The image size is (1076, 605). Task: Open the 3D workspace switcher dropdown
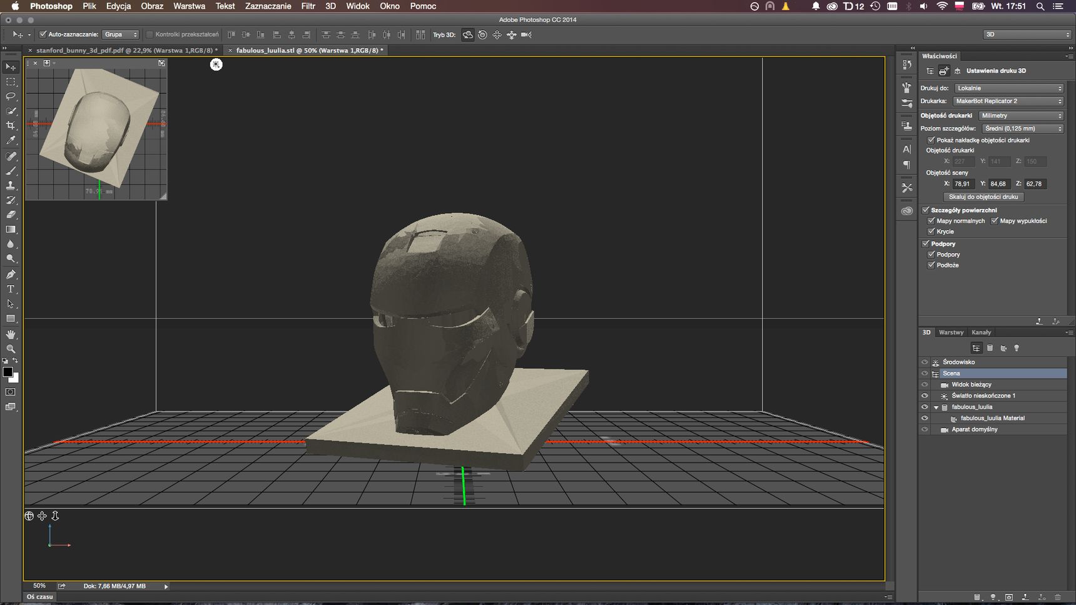[x=1027, y=34]
